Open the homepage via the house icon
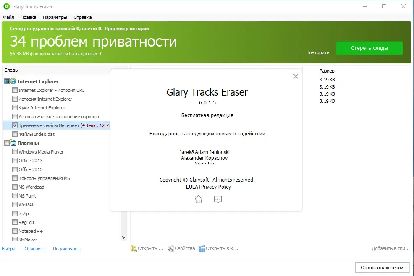This screenshot has width=414, height=276. point(199,199)
